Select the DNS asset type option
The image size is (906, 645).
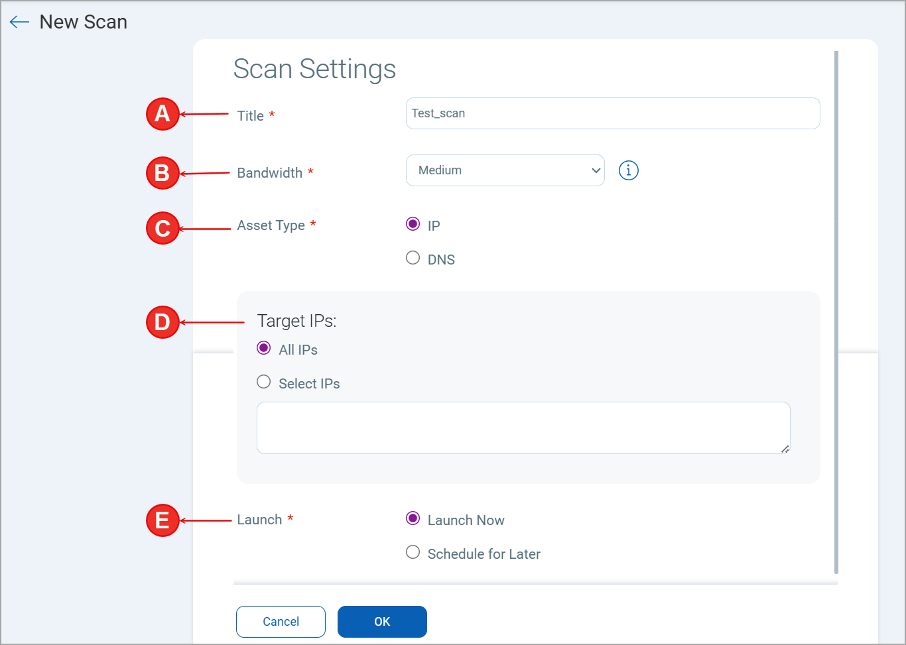point(413,258)
